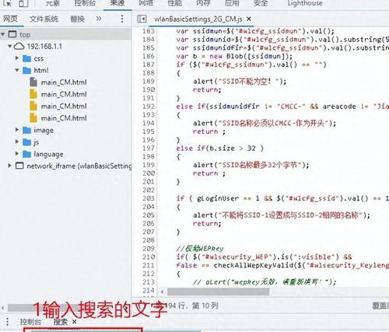Select the html folder icon
This screenshot has width=389, height=332.
26,70
